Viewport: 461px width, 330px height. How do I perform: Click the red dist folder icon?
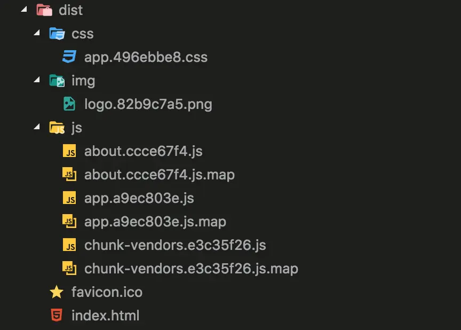tap(44, 10)
